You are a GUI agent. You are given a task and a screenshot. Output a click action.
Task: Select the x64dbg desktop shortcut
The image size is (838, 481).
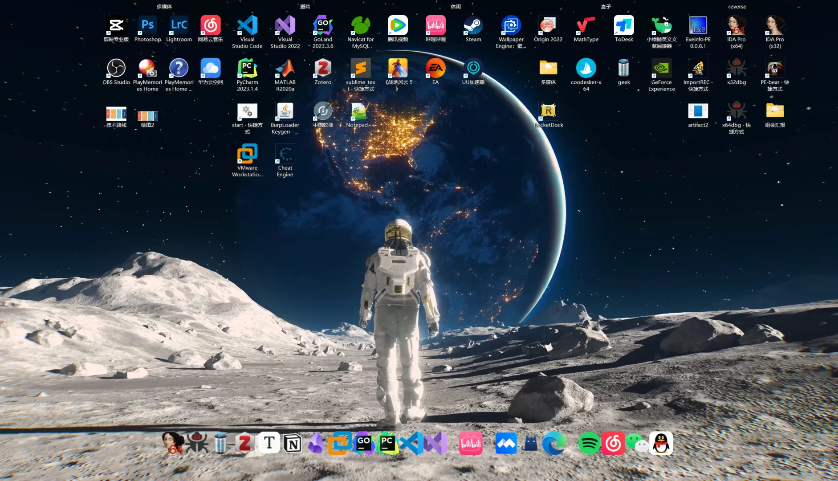pos(736,118)
